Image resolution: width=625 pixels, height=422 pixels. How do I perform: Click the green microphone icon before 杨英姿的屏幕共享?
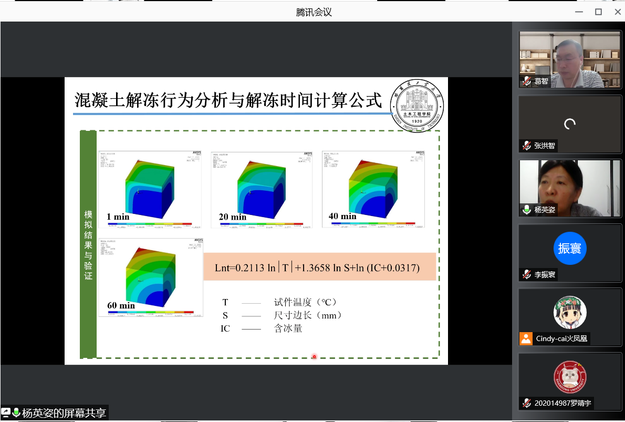tap(16, 413)
